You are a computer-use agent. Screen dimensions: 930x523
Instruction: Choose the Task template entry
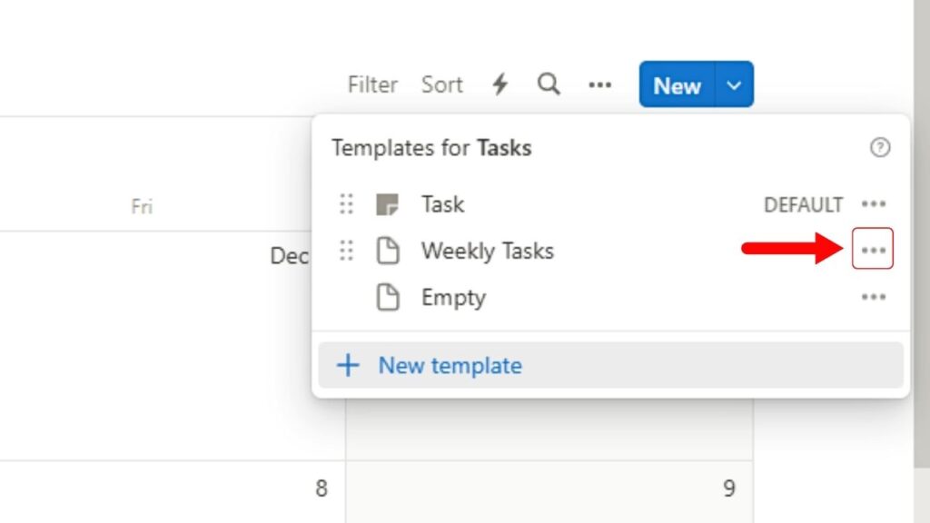(x=442, y=204)
